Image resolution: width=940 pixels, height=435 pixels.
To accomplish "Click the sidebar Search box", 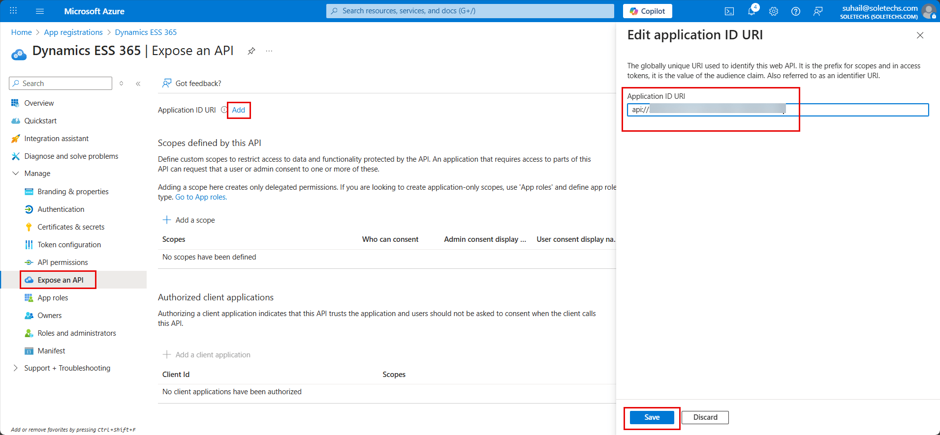I will pyautogui.click(x=61, y=84).
